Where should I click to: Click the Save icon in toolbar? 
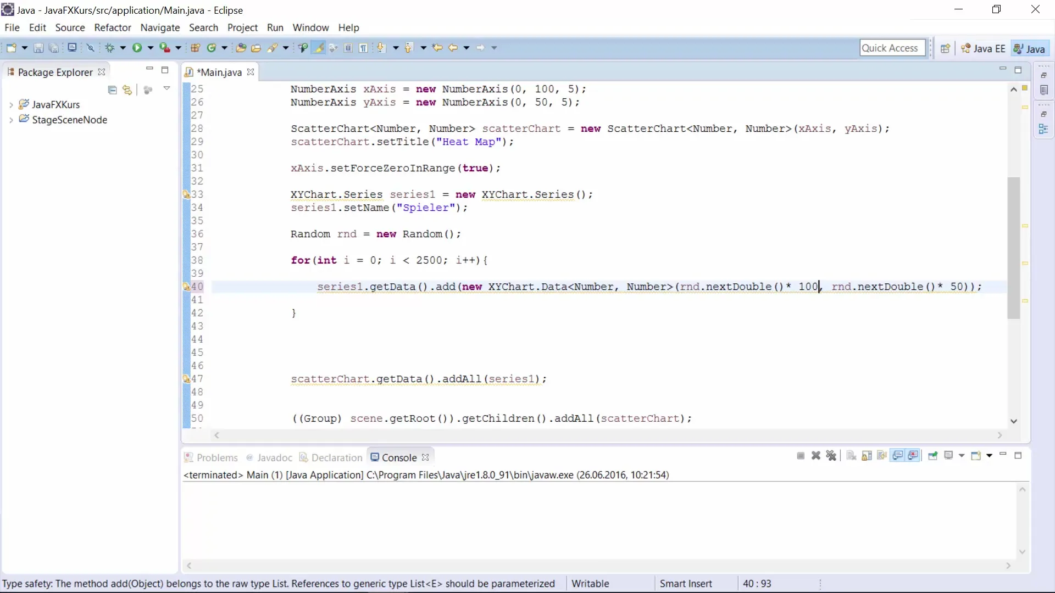click(38, 48)
